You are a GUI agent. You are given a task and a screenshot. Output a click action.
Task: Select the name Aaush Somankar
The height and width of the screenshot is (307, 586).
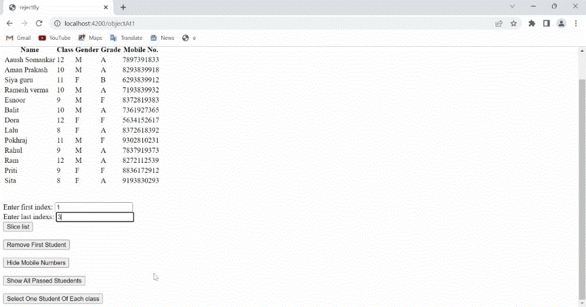click(29, 60)
